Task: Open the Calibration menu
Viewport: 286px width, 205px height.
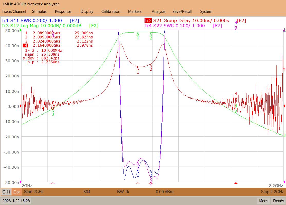Action: [x=111, y=12]
